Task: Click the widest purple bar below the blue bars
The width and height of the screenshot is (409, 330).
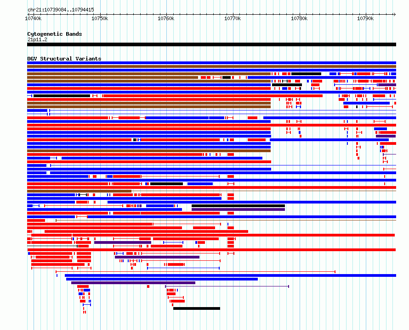Action: 133,283
